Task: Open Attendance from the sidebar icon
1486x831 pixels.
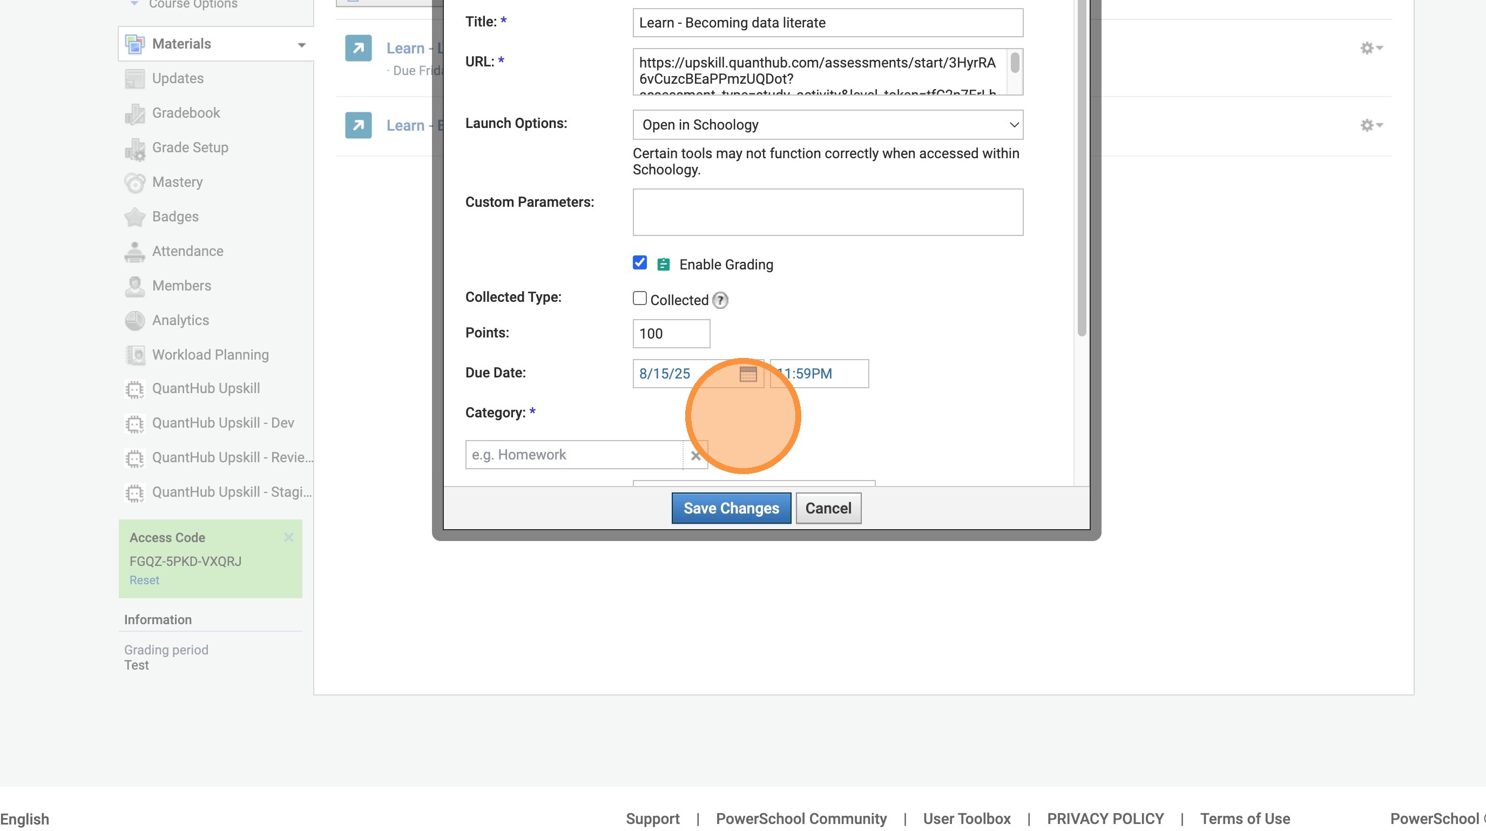Action: tap(134, 252)
